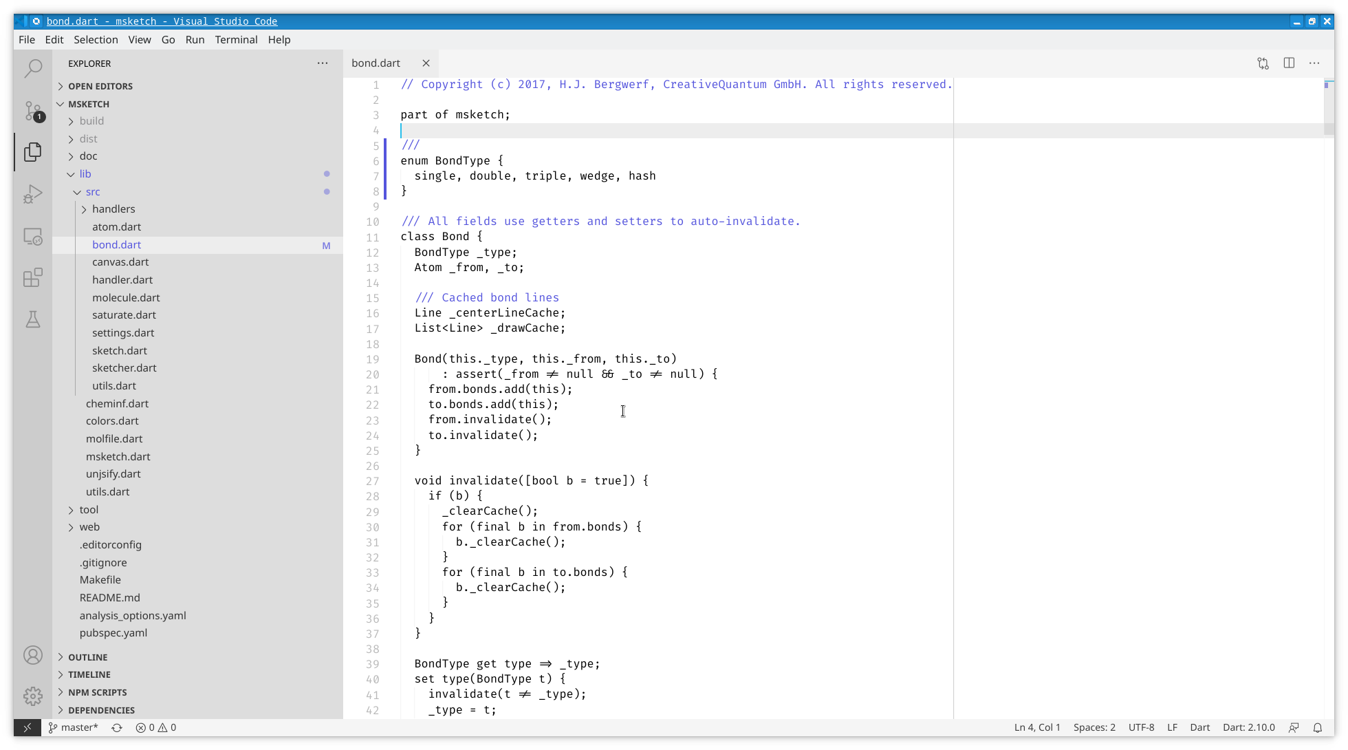The width and height of the screenshot is (1348, 750).
Task: Open molecule.dart from the Explorer
Action: [x=126, y=297]
